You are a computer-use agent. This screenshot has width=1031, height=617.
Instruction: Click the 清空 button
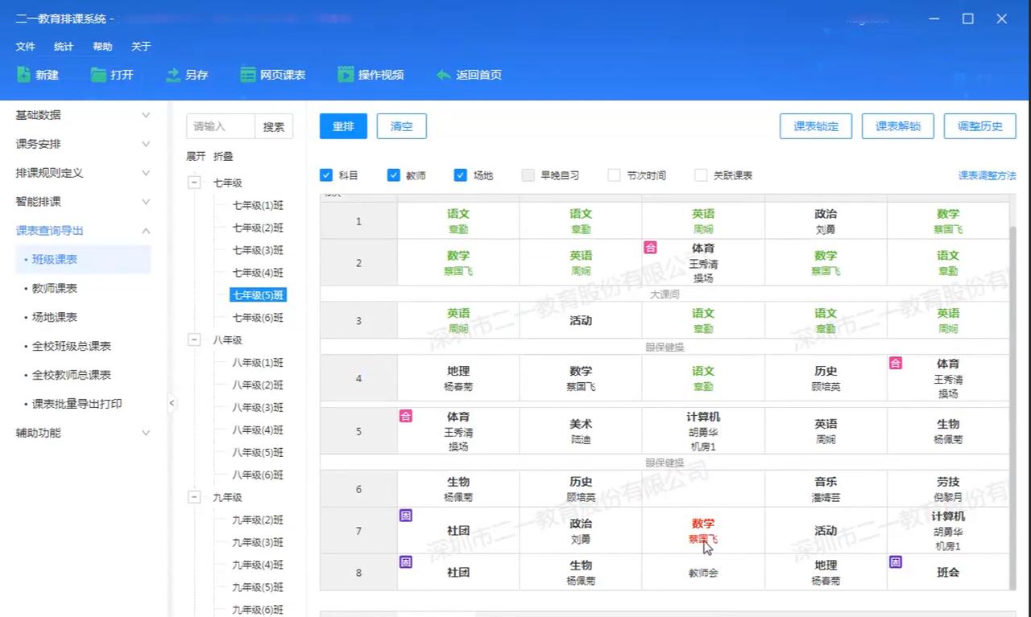tap(401, 126)
